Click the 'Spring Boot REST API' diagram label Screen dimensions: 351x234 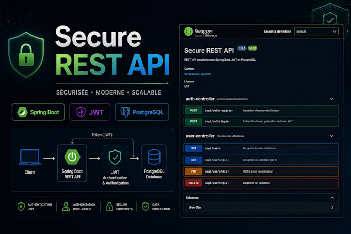coord(72,174)
